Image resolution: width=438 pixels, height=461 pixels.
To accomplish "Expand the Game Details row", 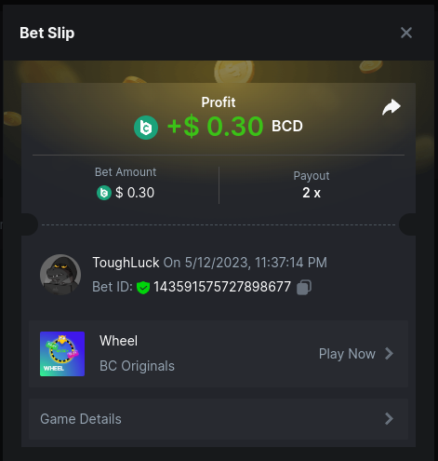I will pos(219,419).
